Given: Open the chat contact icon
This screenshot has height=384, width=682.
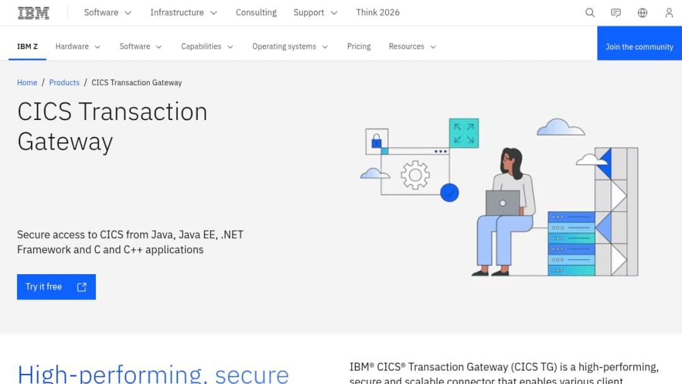Looking at the screenshot, I should [616, 13].
